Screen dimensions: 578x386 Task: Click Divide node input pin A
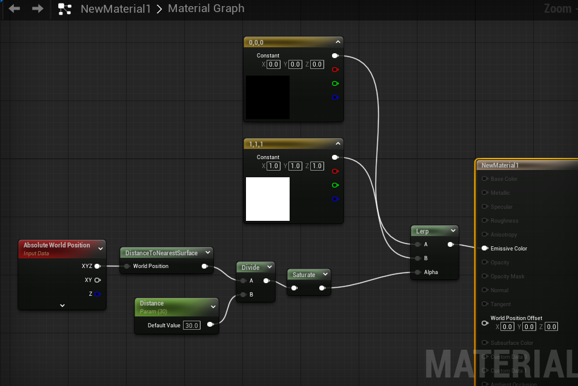pyautogui.click(x=244, y=281)
